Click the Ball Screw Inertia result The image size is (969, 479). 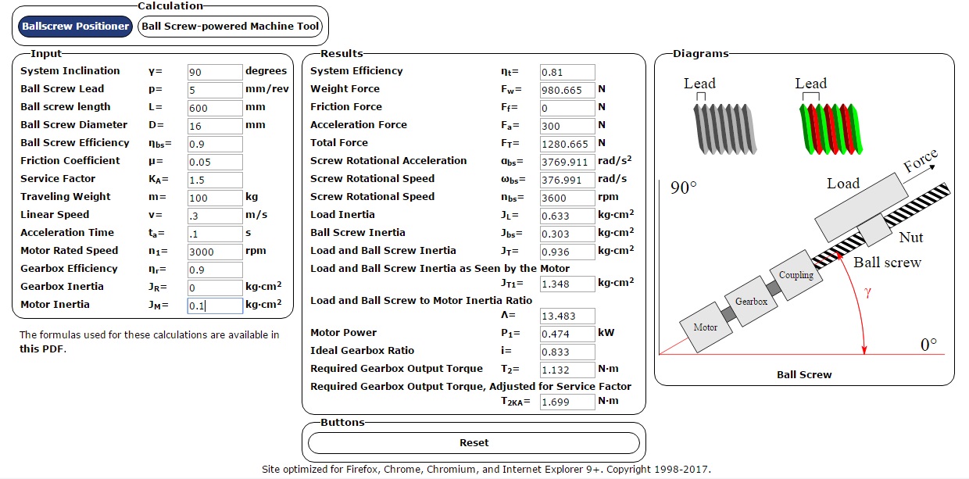(568, 234)
